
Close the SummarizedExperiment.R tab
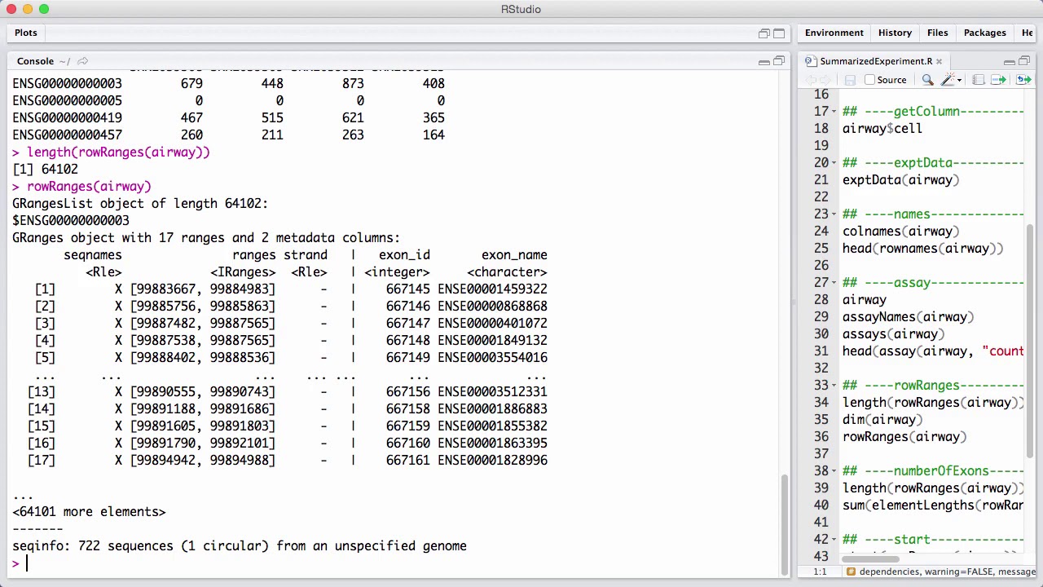(x=939, y=61)
